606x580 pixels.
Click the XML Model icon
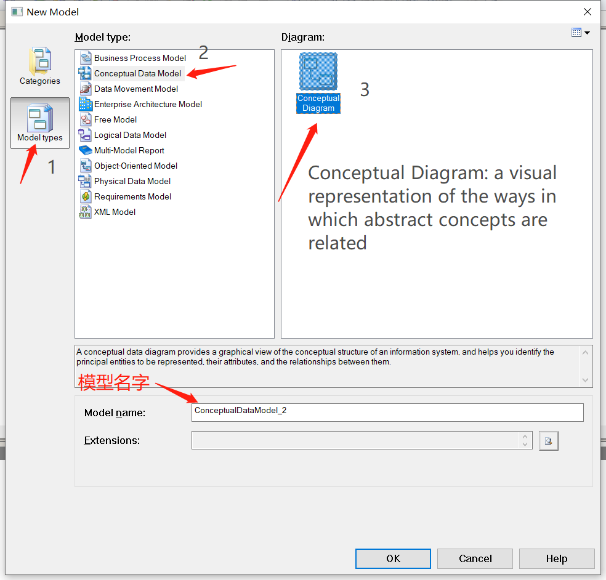point(86,211)
